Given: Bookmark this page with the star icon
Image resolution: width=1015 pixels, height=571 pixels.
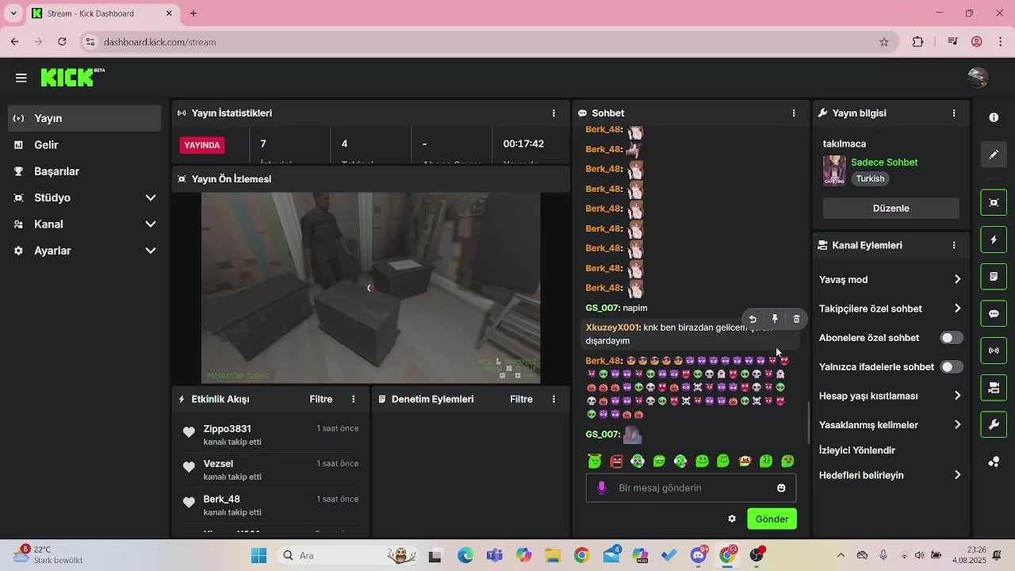Looking at the screenshot, I should (x=884, y=42).
